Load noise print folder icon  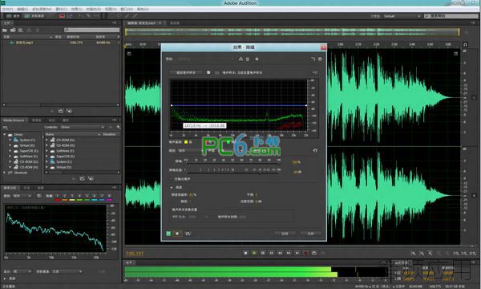[x=217, y=72]
